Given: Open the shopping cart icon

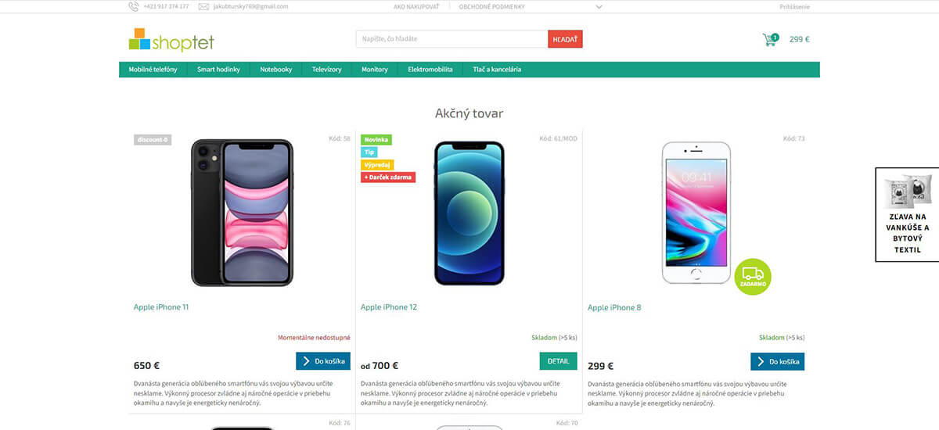Looking at the screenshot, I should click(x=770, y=39).
